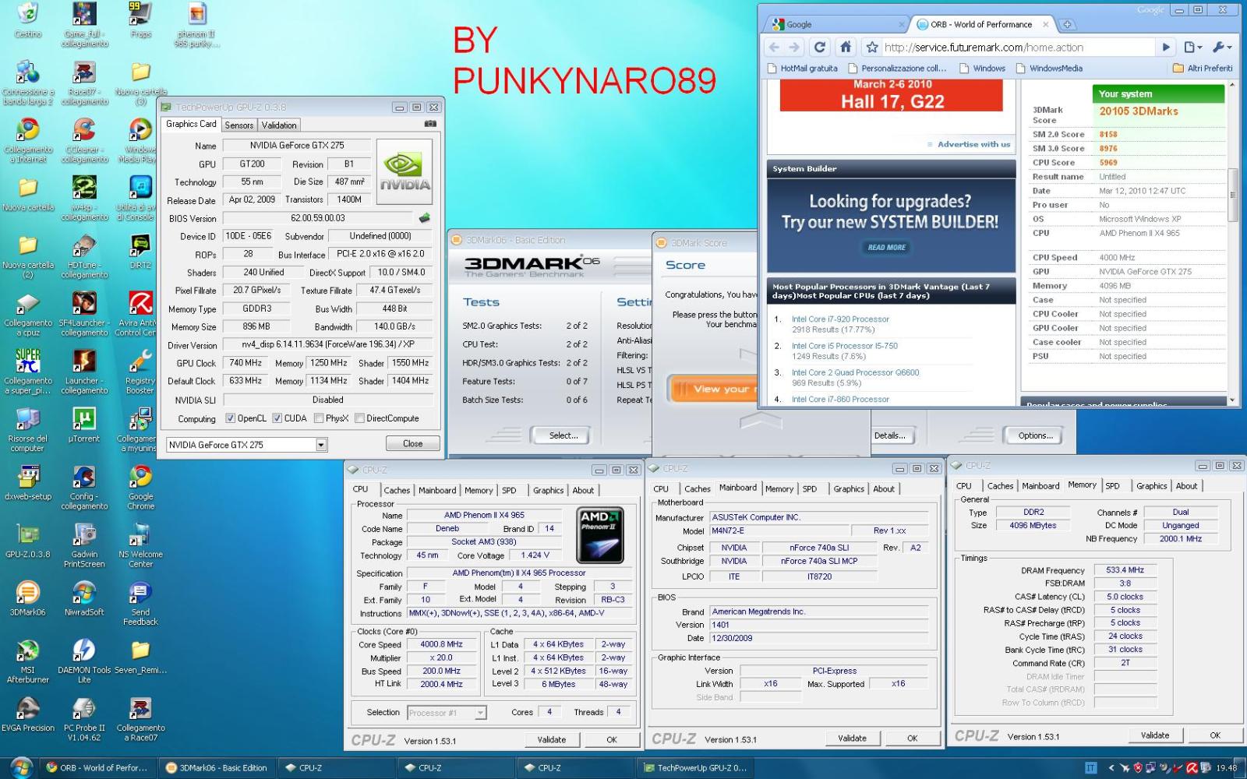Open Chrome page menu icon
This screenshot has height=779, width=1247.
[x=1192, y=47]
